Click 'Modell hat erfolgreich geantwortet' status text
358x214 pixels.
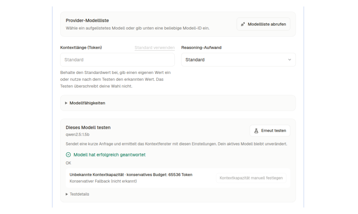pyautogui.click(x=109, y=155)
